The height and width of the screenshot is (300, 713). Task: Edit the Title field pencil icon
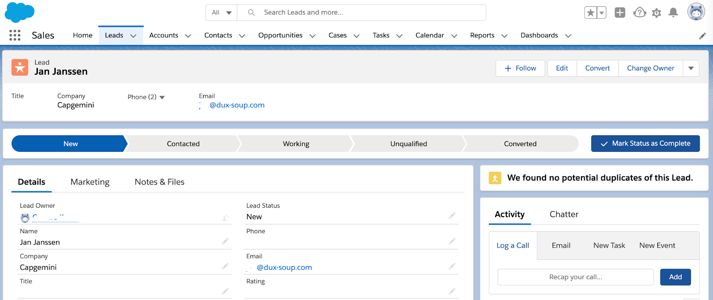tap(225, 291)
